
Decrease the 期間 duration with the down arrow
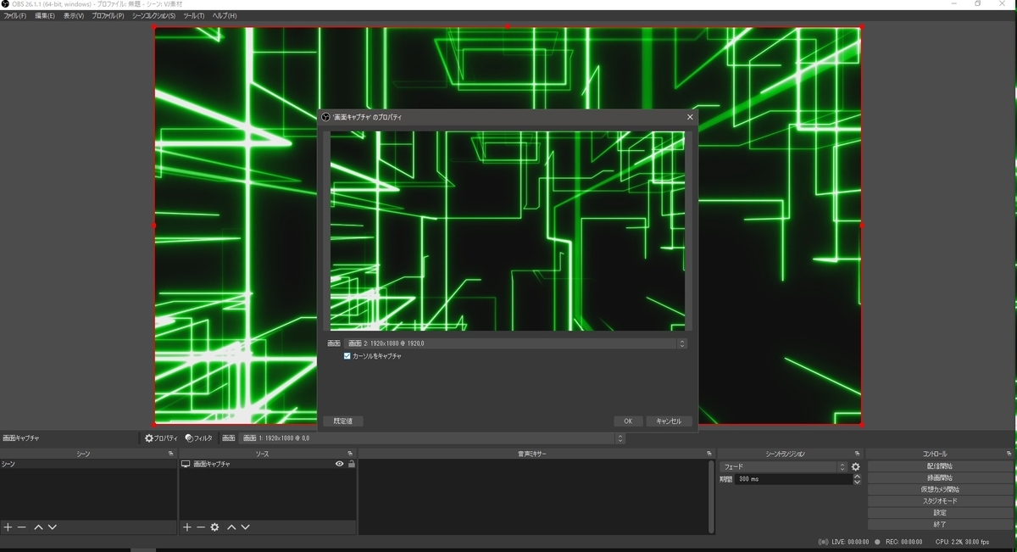[x=857, y=482]
